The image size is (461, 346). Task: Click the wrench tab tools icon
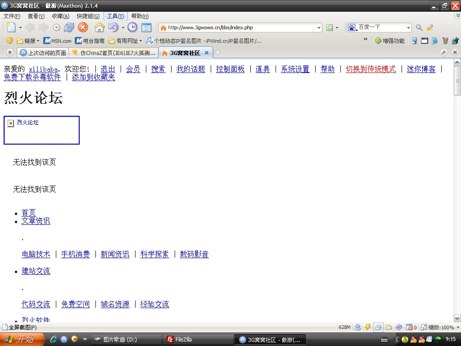point(443,52)
